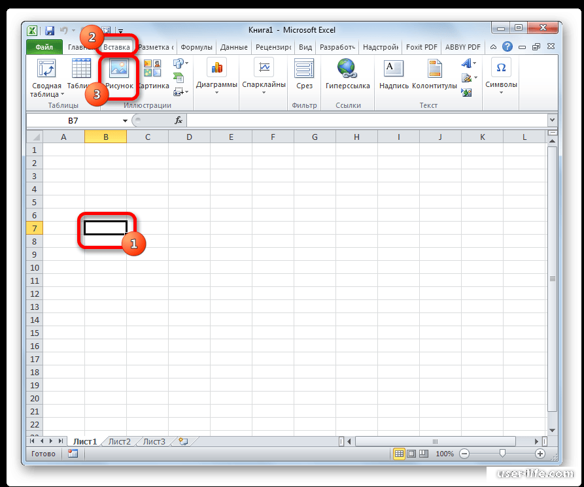Switch to the Вставка ribbon tab
Image resolution: width=584 pixels, height=487 pixels.
click(x=116, y=47)
